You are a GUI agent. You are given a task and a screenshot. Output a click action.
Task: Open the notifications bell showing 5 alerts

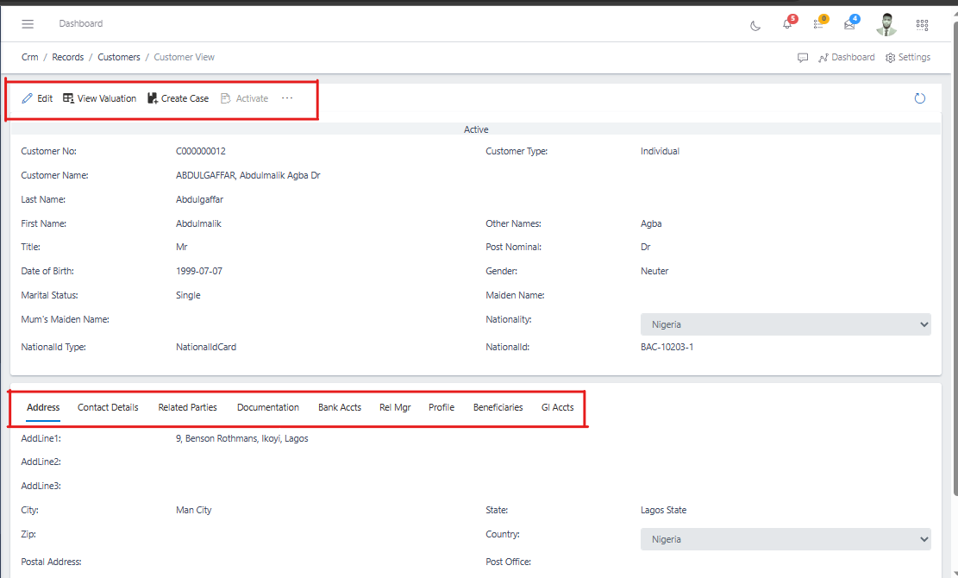click(x=787, y=24)
